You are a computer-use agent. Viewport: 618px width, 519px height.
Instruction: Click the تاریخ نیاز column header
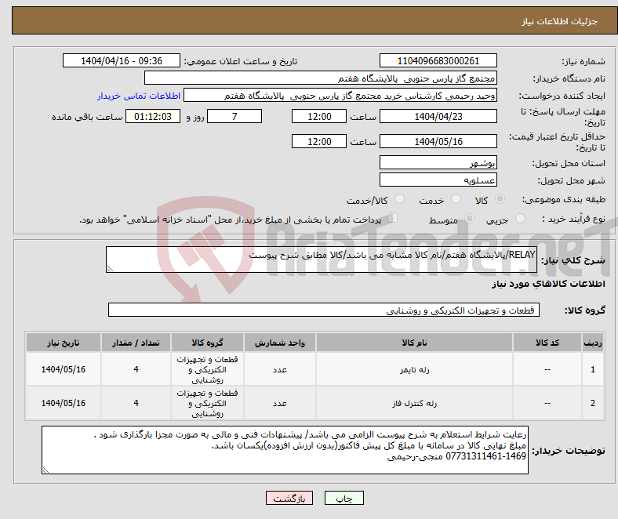[x=64, y=343]
